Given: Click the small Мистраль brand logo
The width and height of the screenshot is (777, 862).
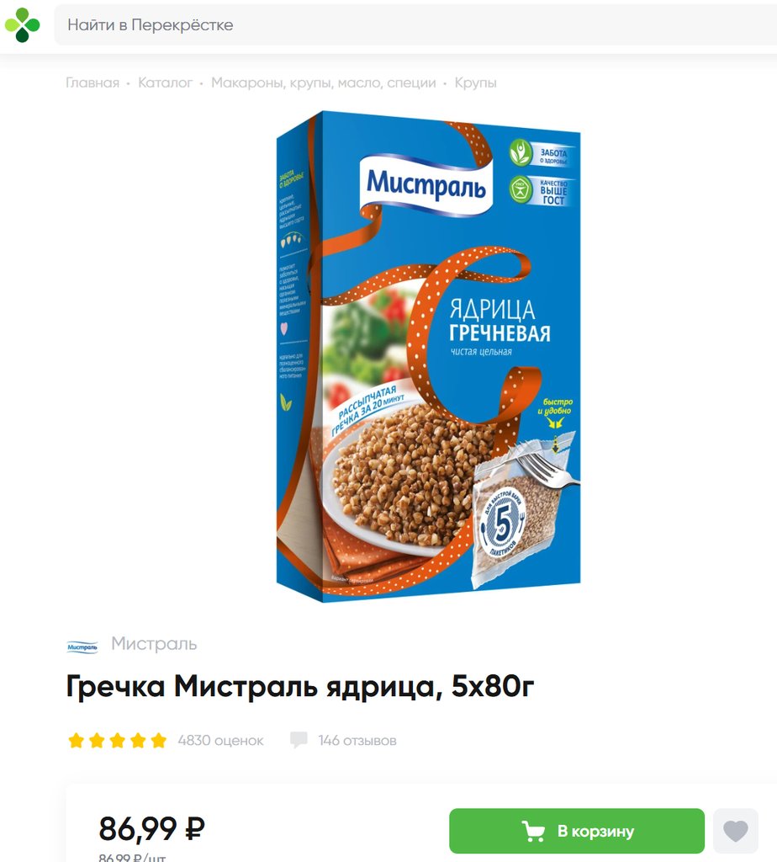Looking at the screenshot, I should click(82, 647).
